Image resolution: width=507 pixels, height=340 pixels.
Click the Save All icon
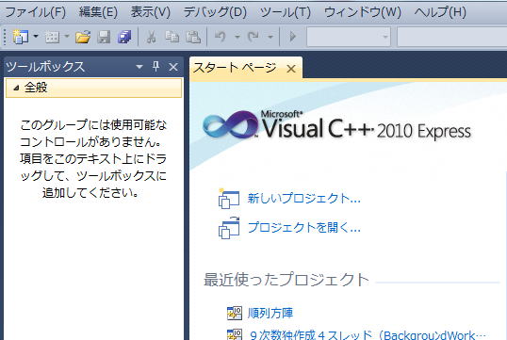coord(124,37)
